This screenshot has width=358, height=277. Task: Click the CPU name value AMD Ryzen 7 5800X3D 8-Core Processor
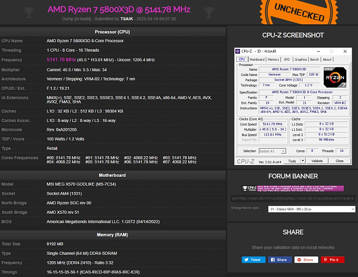point(85,41)
